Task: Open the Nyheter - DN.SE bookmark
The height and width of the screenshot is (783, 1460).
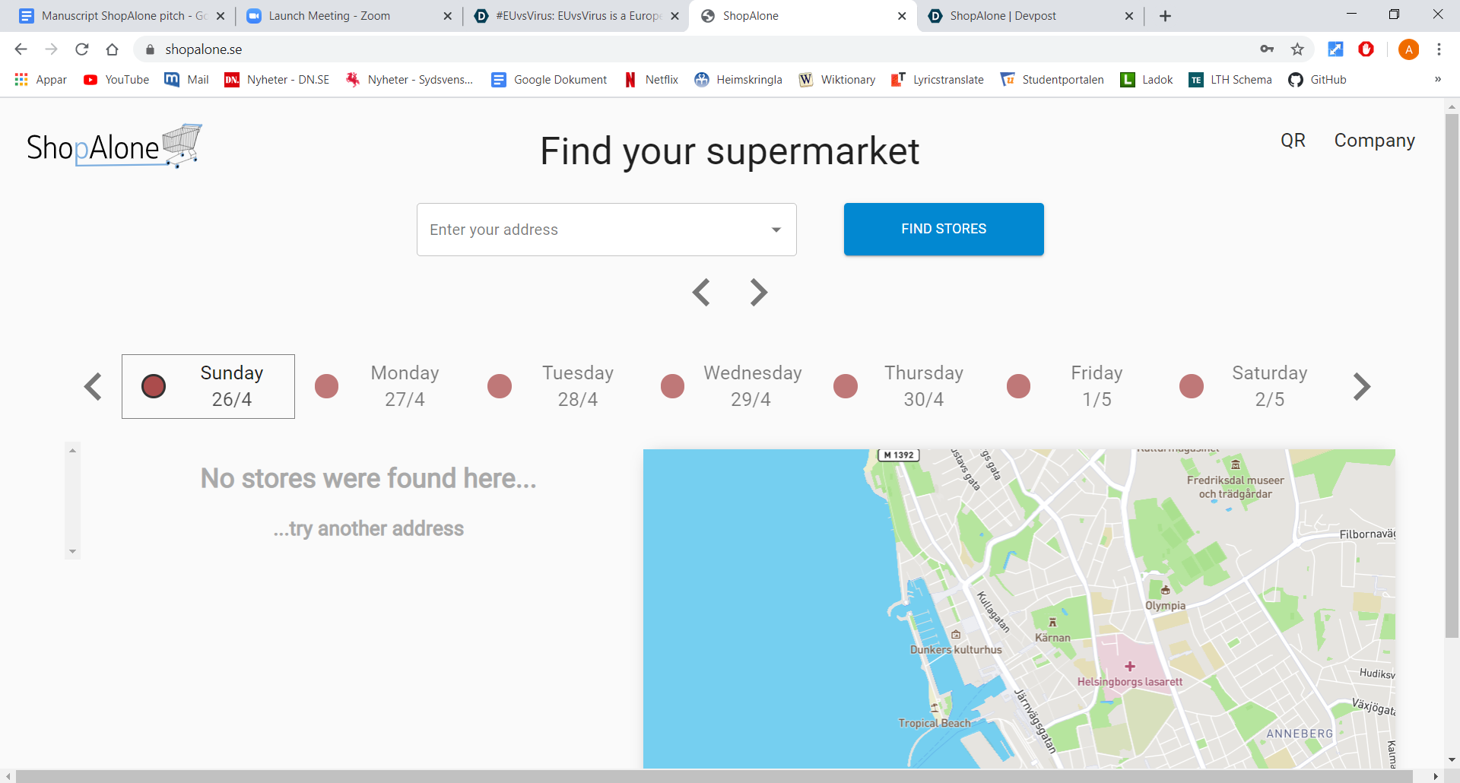Action: click(x=277, y=80)
